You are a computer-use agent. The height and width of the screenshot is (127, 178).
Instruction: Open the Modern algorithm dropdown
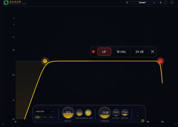(x=44, y=111)
